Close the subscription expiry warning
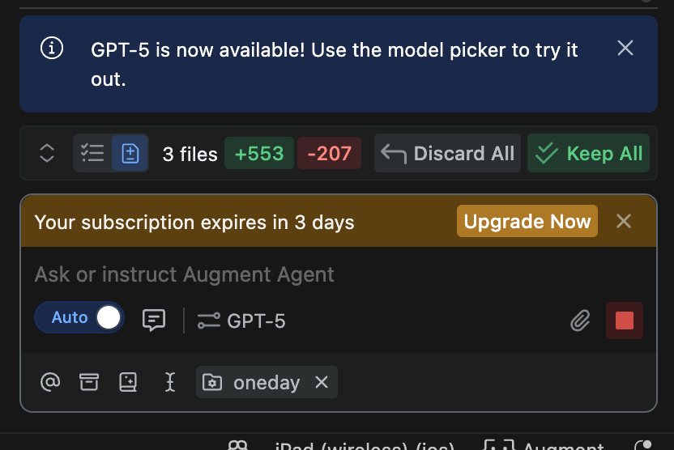The height and width of the screenshot is (450, 674). click(x=623, y=222)
